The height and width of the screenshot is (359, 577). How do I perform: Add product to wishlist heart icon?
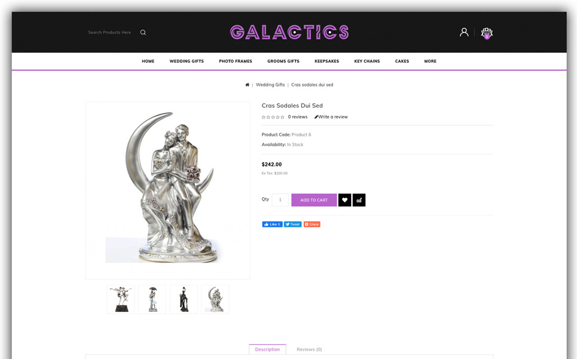[345, 200]
